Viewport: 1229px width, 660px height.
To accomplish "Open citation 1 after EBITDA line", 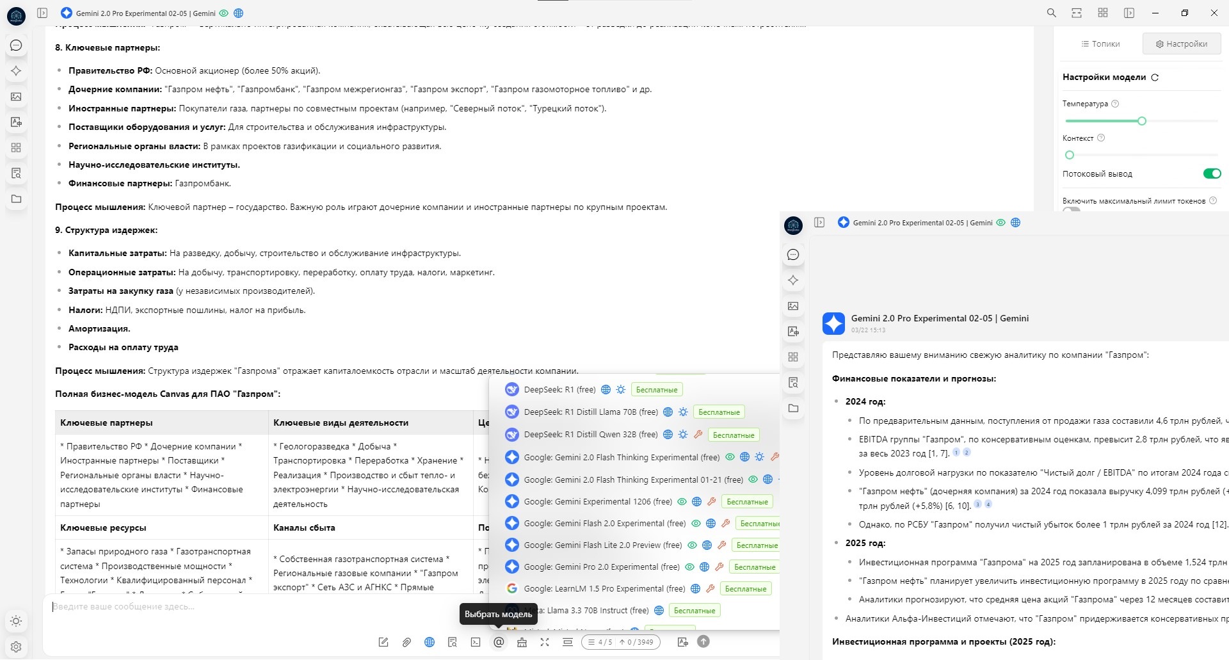I will click(956, 453).
